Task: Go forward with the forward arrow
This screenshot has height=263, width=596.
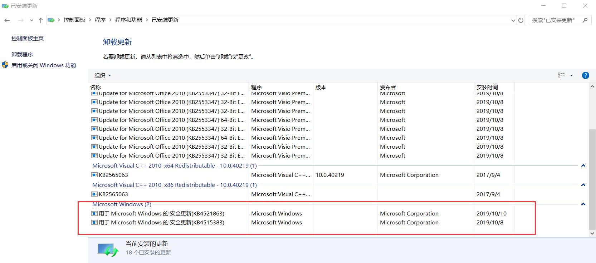Action: tap(21, 20)
